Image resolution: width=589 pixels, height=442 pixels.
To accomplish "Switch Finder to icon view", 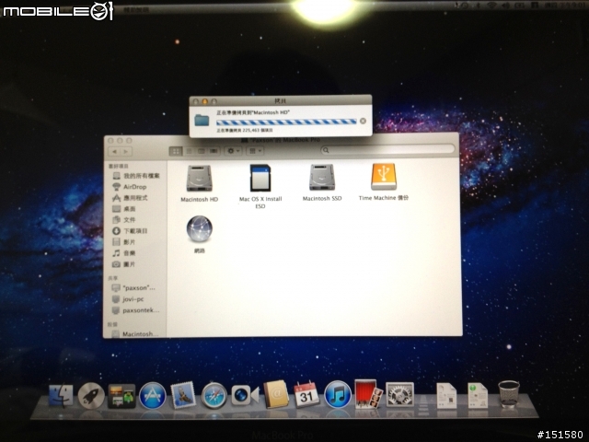I will (176, 151).
